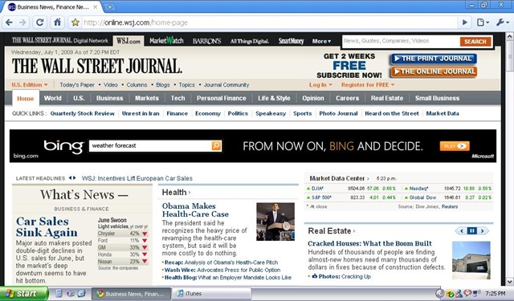Show previous headline with left arrow

click(71, 178)
